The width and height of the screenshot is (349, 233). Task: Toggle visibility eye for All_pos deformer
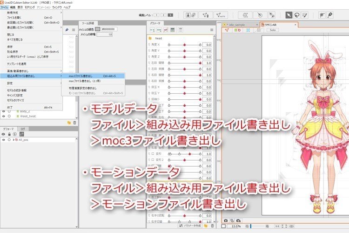tap(4, 140)
